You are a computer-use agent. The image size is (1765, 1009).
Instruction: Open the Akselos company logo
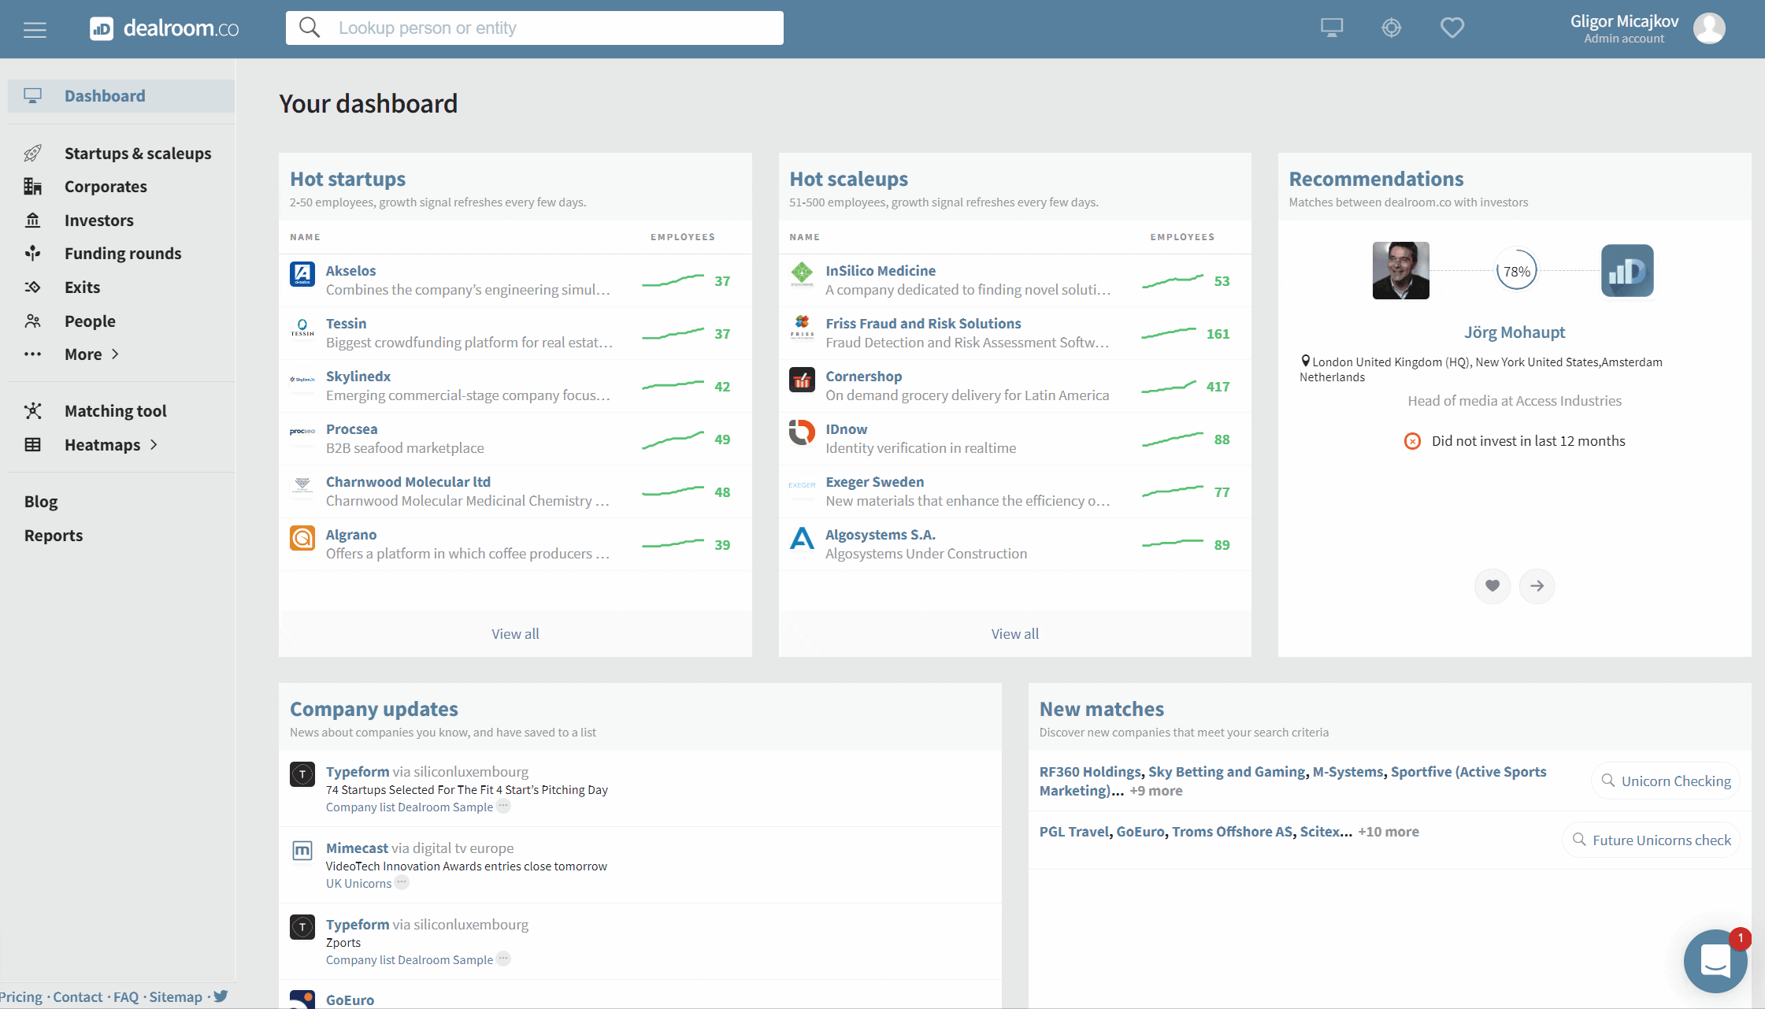(x=302, y=274)
